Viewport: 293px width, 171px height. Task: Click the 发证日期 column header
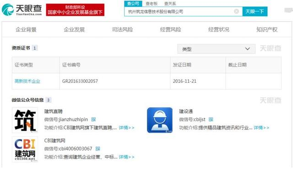point(182,65)
